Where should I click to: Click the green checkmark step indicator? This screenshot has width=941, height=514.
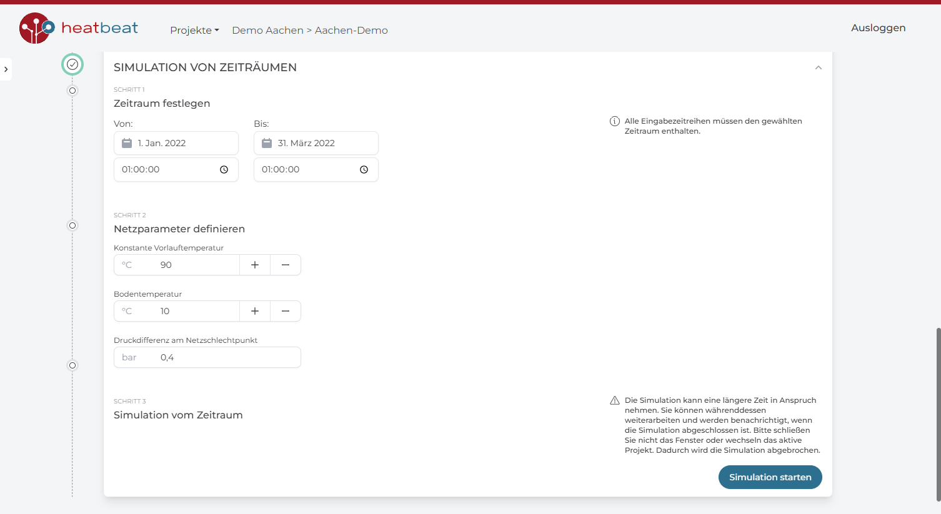pyautogui.click(x=72, y=64)
